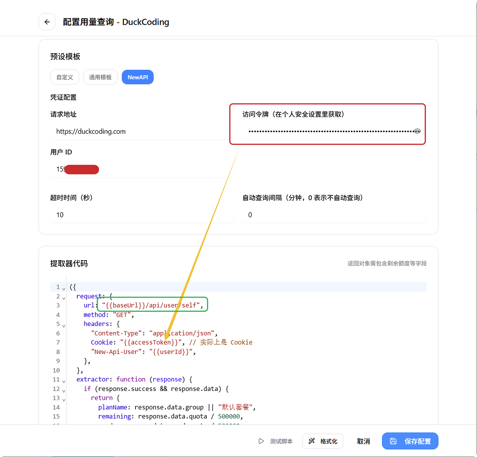
Task: Click 保存配置 to save configuration
Action: 410,441
